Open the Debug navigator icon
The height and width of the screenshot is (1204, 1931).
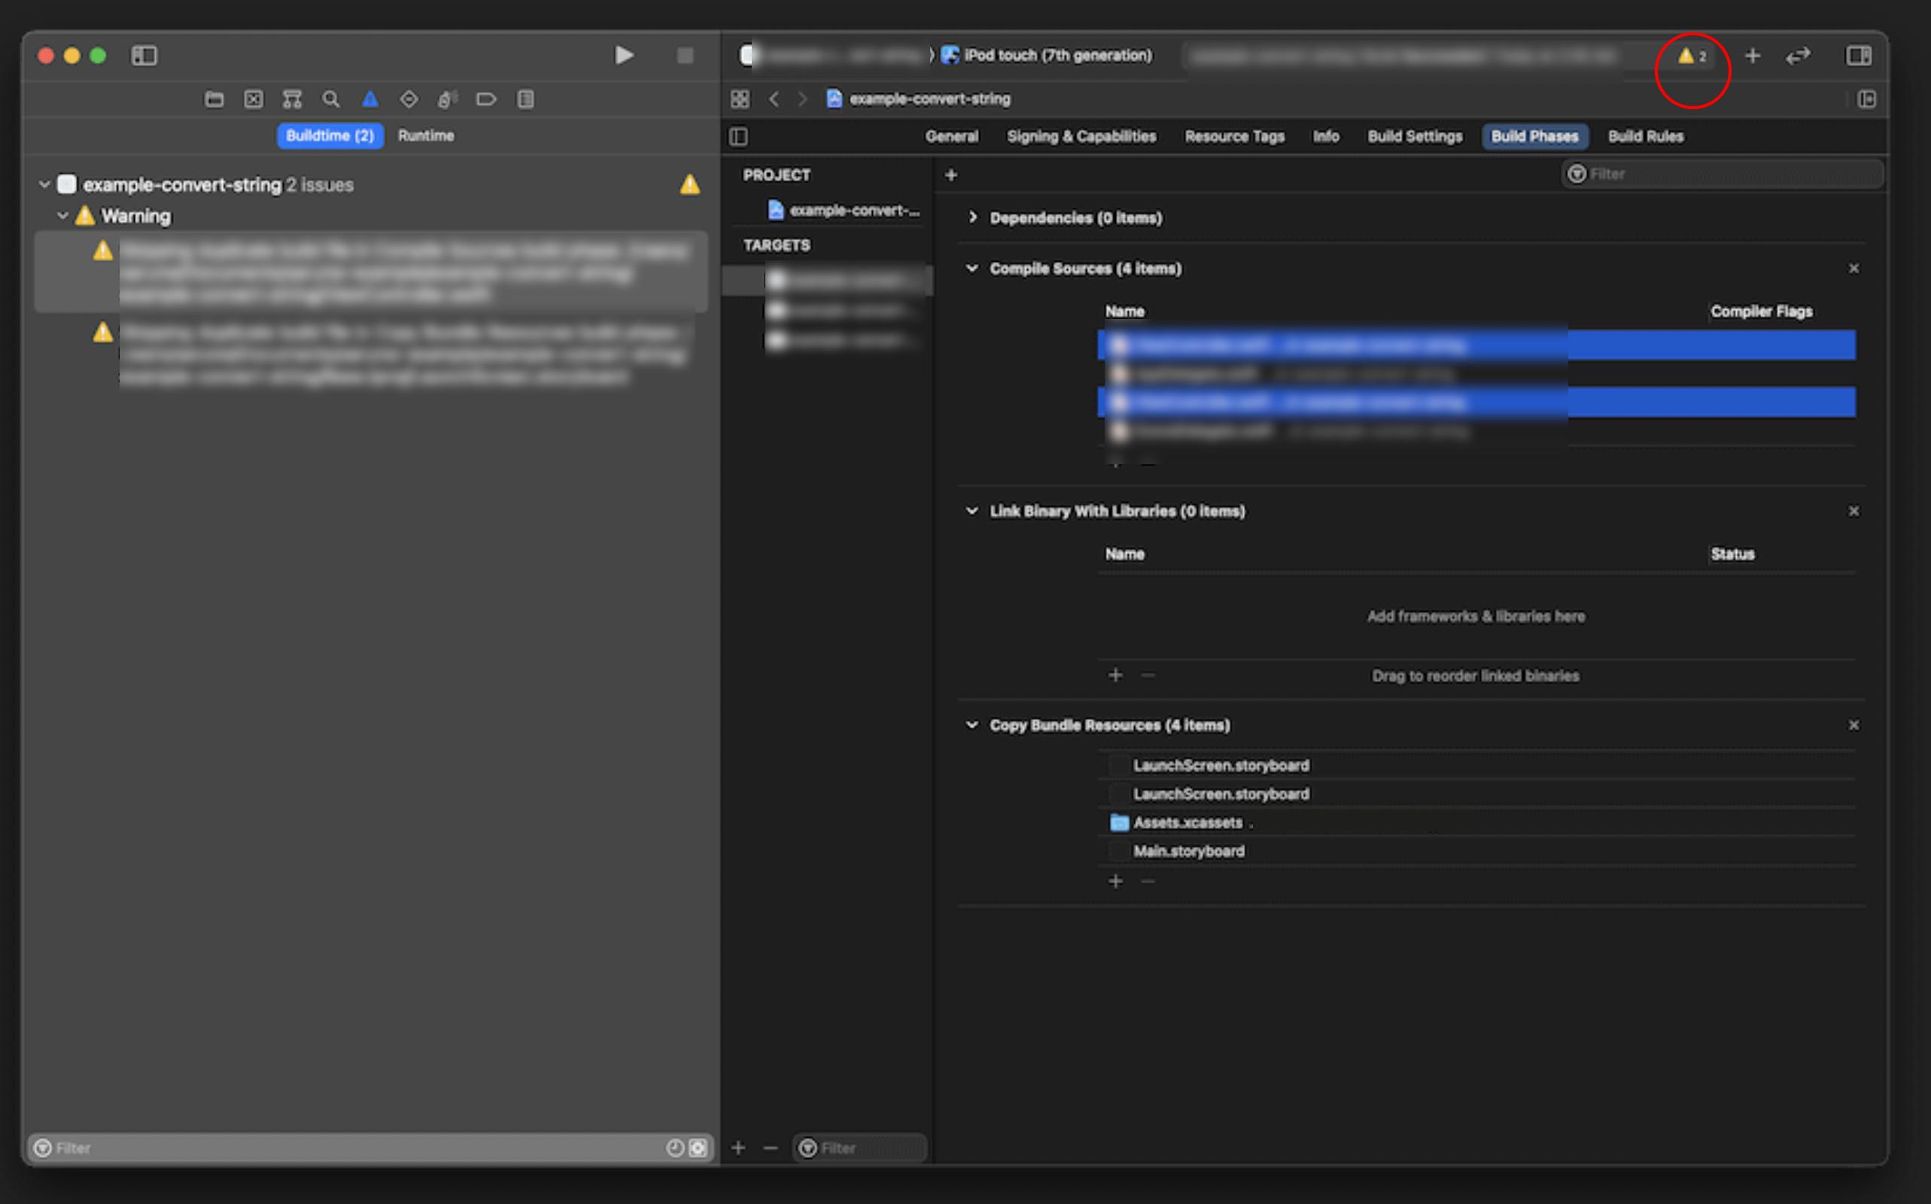tap(448, 99)
